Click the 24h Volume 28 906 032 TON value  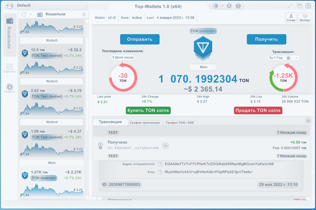[x=295, y=101]
